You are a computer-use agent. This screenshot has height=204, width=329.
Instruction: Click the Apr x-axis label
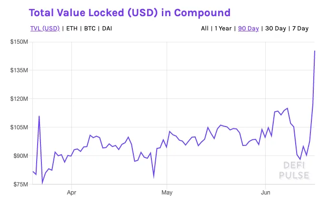71,192
